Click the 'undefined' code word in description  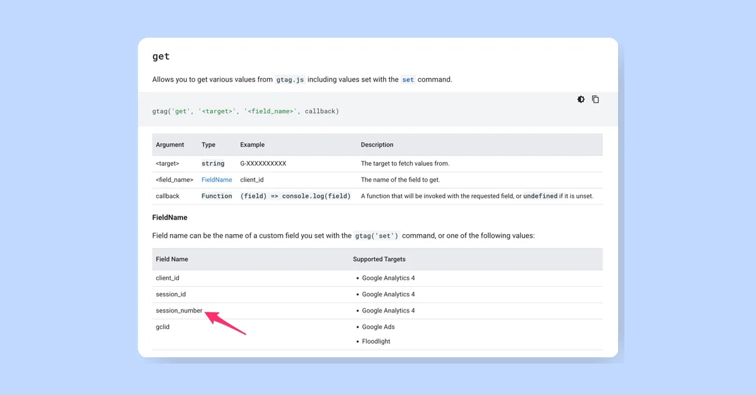pos(540,196)
